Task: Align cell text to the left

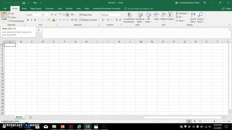Action: (x=60, y=20)
